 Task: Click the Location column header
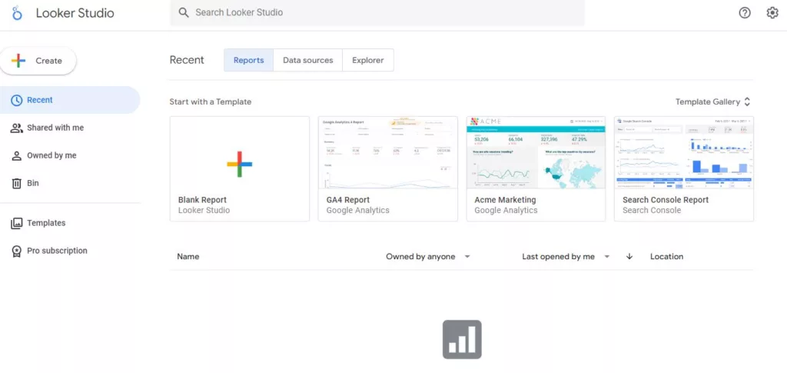(x=666, y=257)
